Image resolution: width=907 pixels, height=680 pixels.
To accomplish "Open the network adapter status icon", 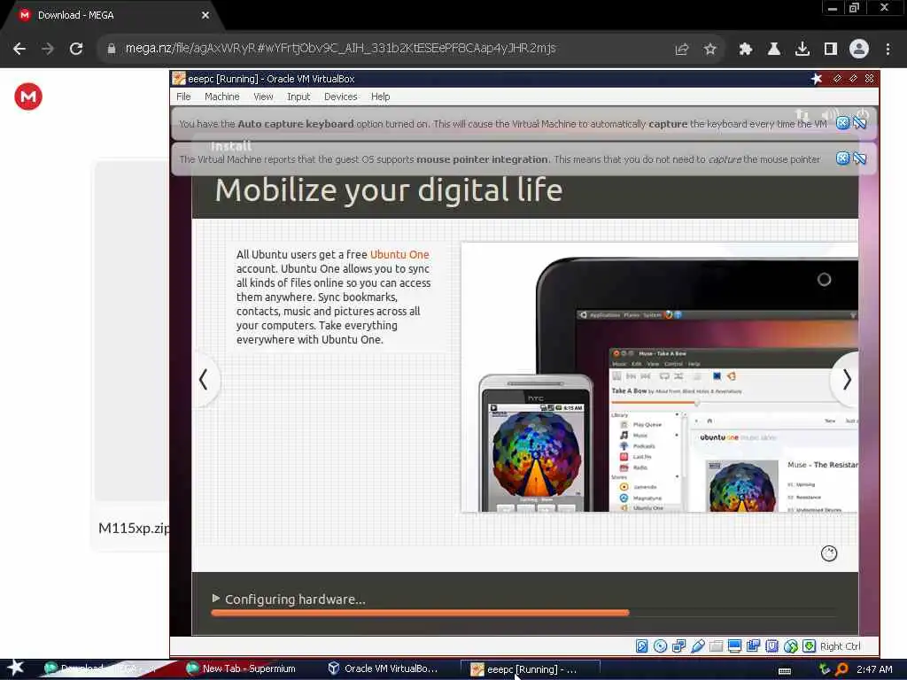I will [x=678, y=645].
